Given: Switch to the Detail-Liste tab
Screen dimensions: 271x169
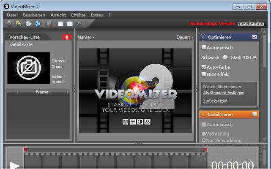Looking at the screenshot, I should tap(21, 44).
